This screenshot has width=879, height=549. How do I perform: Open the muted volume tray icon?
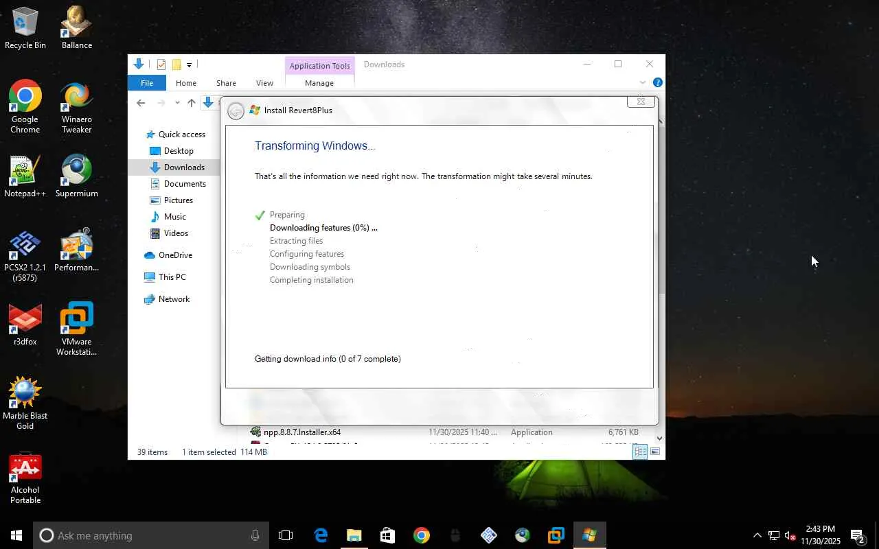pyautogui.click(x=790, y=535)
